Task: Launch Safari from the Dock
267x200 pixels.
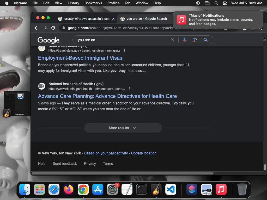Action: [54, 189]
